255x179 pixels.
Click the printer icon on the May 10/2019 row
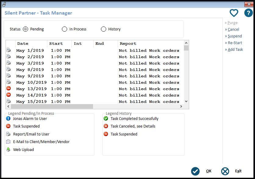(9, 82)
